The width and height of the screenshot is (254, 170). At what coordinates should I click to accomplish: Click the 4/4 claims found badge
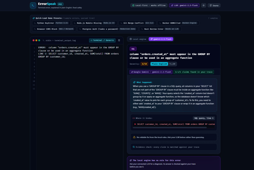coord(194,72)
